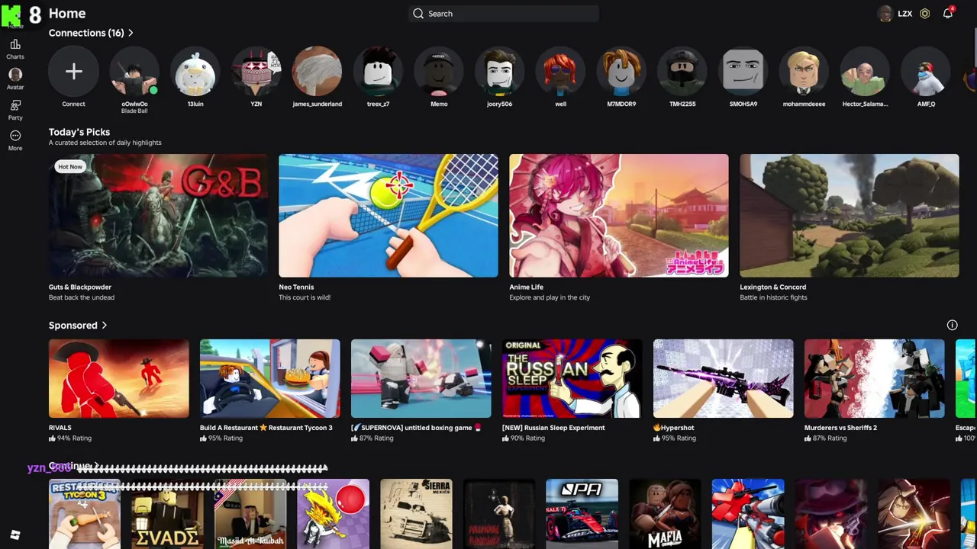This screenshot has width=977, height=549.
Task: Click "[NEW] Russian Sleep Experiment" title
Action: pos(553,428)
